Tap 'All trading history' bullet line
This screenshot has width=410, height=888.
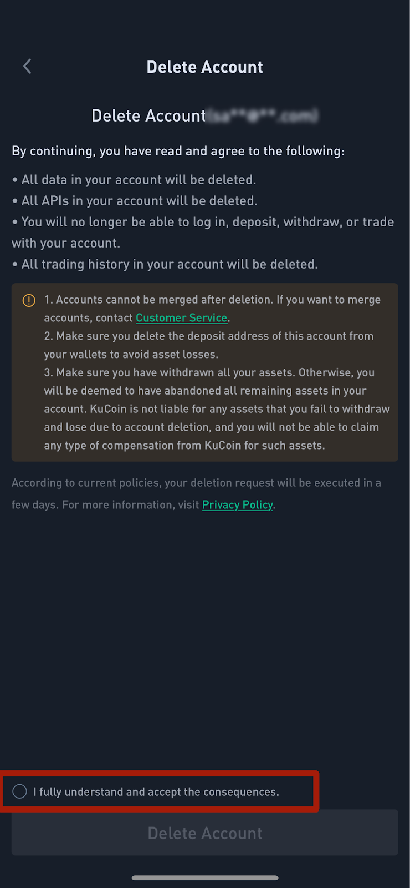(x=165, y=264)
